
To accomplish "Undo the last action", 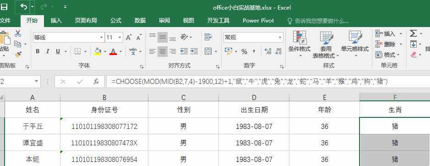I will coord(24,7).
